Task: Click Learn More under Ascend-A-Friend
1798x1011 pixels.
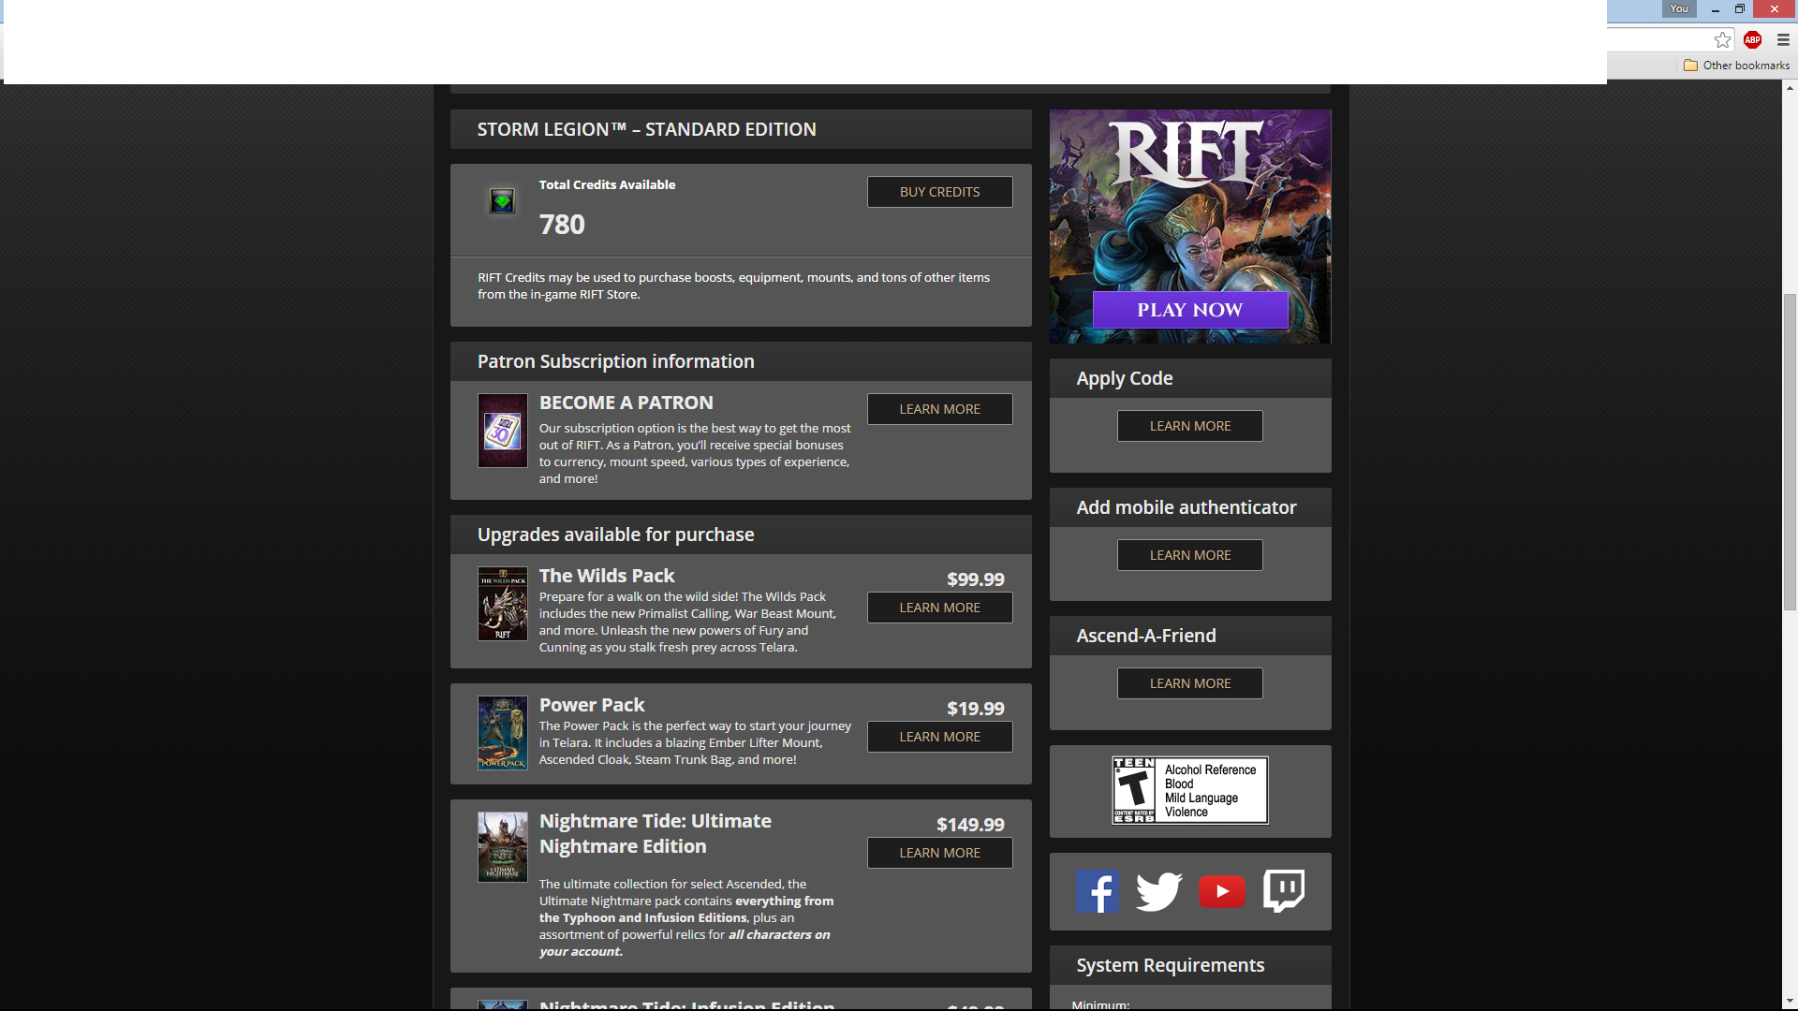Action: [x=1190, y=683]
